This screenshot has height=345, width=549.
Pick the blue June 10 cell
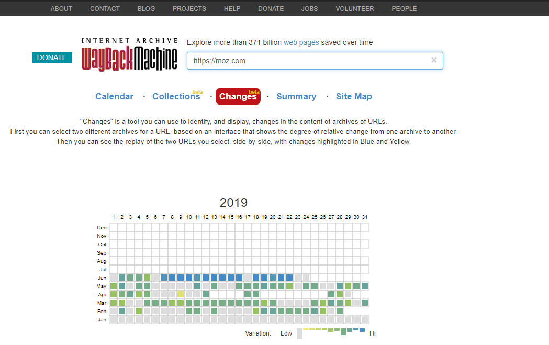[x=189, y=278]
